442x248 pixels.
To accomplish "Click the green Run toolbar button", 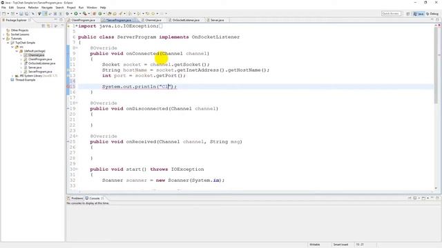I will 76,14.
